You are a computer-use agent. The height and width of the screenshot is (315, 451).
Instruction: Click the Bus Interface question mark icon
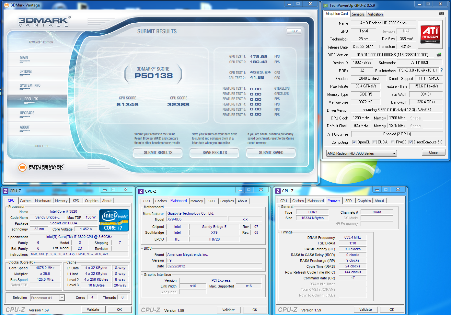point(441,70)
